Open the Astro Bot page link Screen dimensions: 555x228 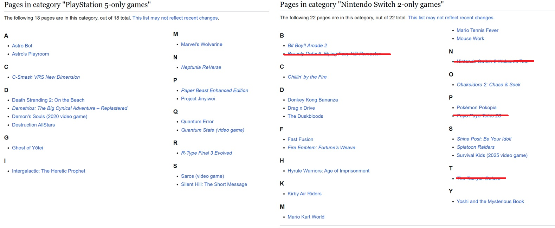[22, 46]
